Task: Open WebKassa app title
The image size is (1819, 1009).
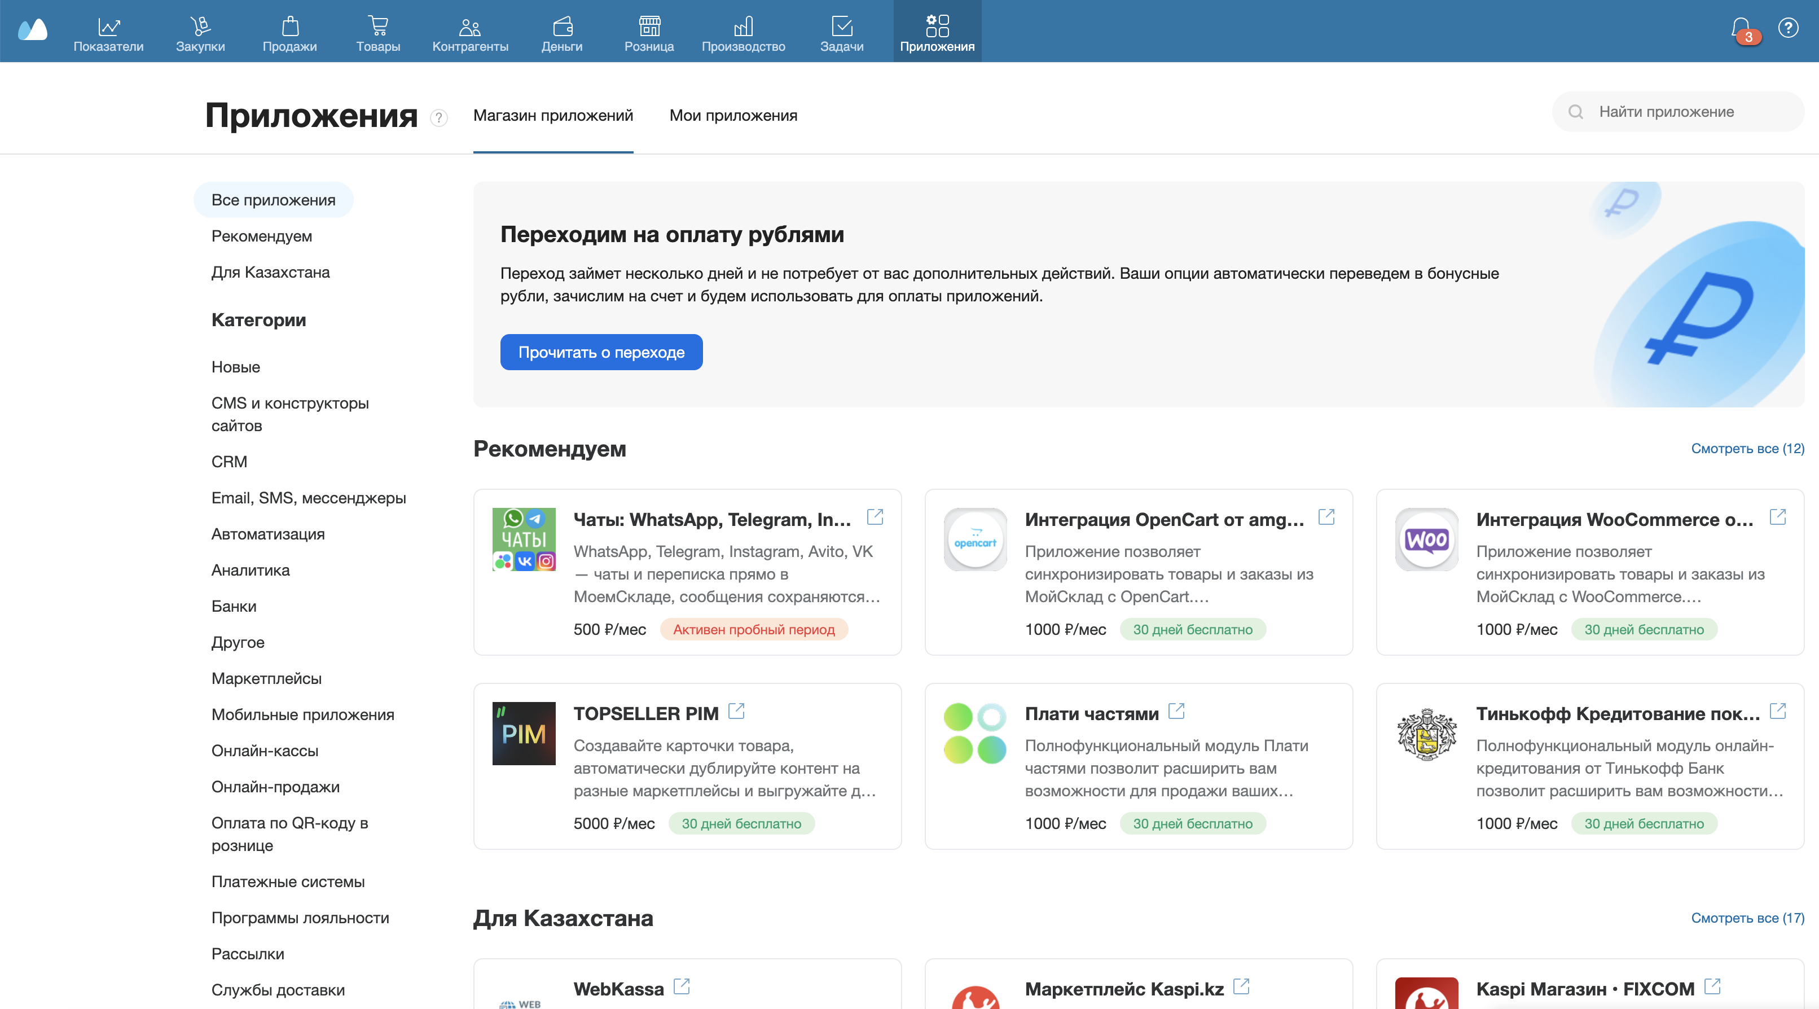Action: [x=618, y=989]
